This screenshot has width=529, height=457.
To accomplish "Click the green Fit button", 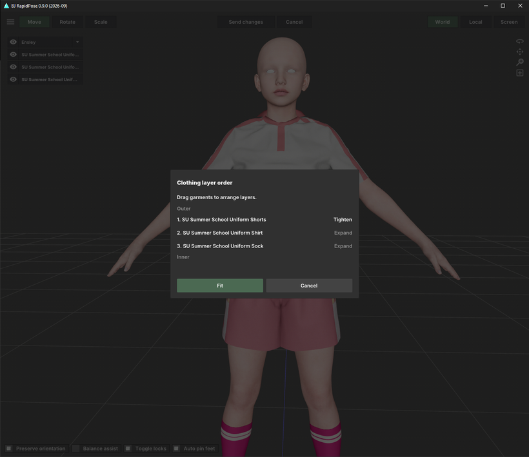I will click(220, 286).
